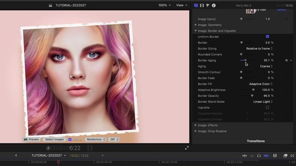Click the Presets grid icon button

click(31, 139)
